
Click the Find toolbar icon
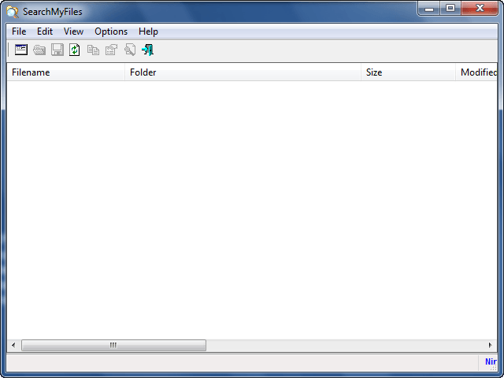point(130,50)
